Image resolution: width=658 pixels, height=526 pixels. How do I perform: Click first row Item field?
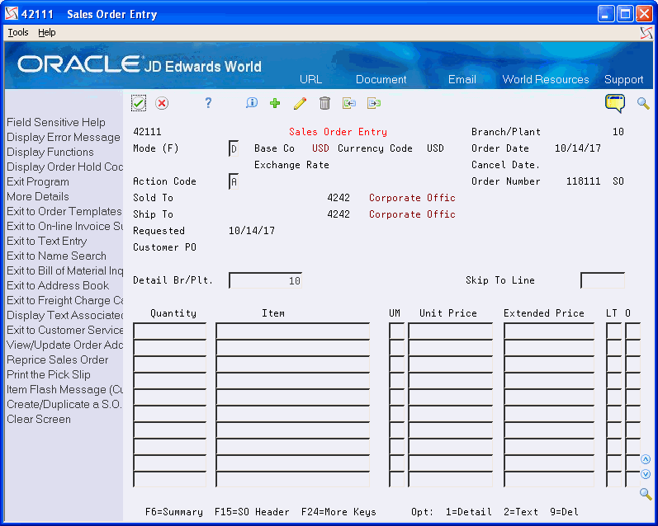[x=292, y=331]
